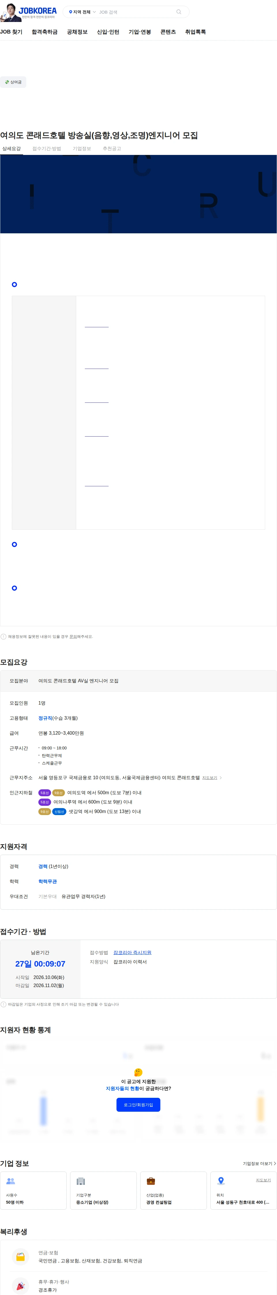Image resolution: width=277 pixels, height=1295 pixels.
Task: Click the thinking emoji in statistics panel
Action: tap(138, 1072)
